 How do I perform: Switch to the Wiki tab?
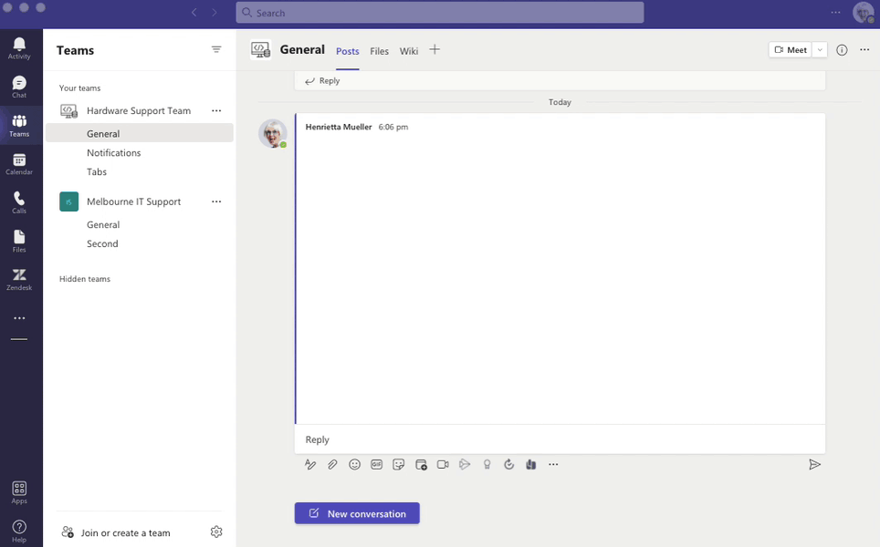tap(409, 51)
